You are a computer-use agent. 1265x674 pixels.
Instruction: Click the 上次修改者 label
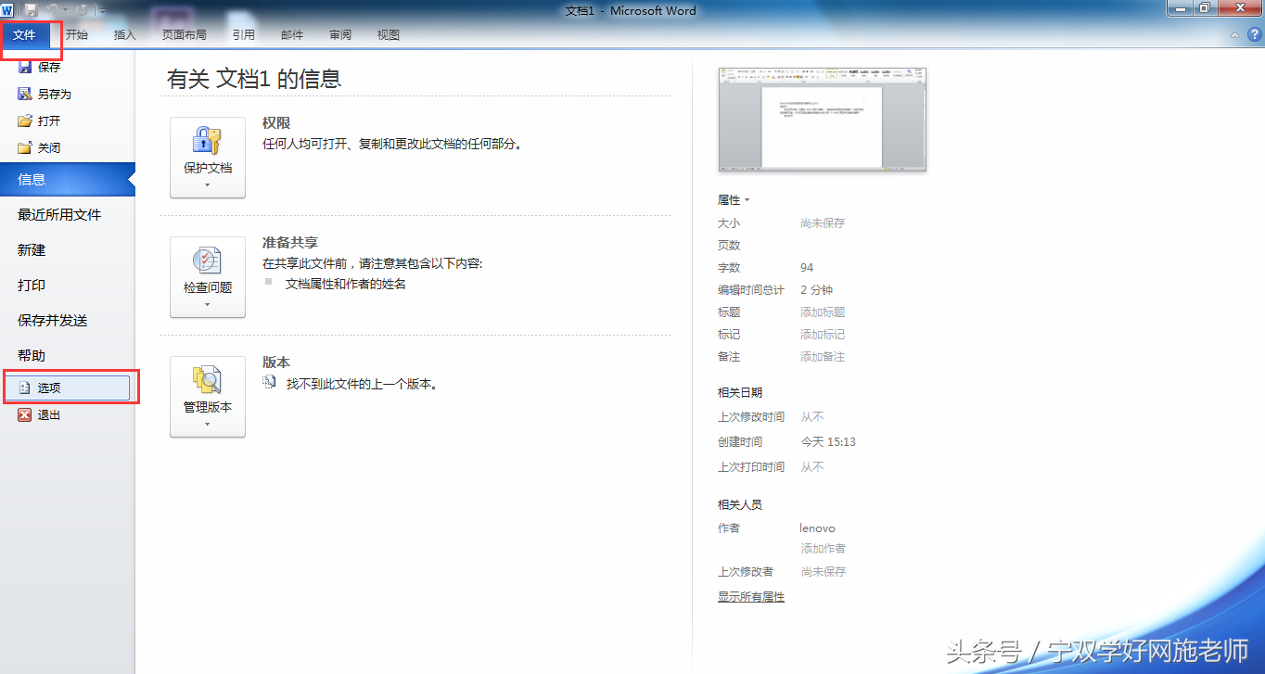(746, 572)
